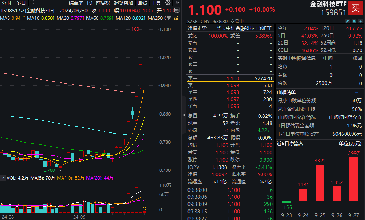365x220 pixels.
Task: Switch to the 分时 chart tab
Action: pos(6,3)
